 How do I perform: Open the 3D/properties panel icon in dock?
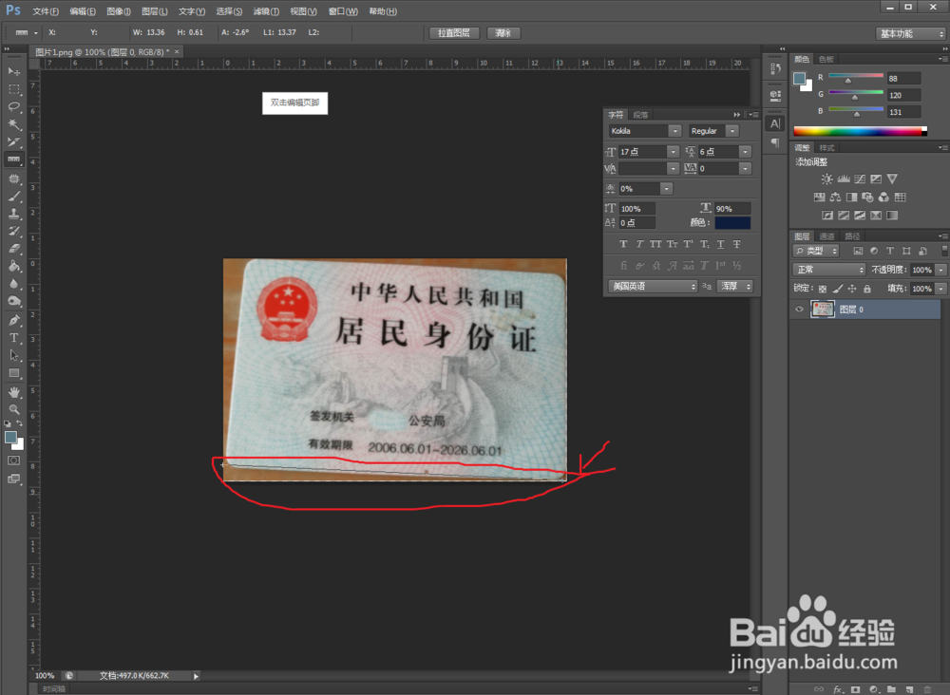click(x=775, y=96)
